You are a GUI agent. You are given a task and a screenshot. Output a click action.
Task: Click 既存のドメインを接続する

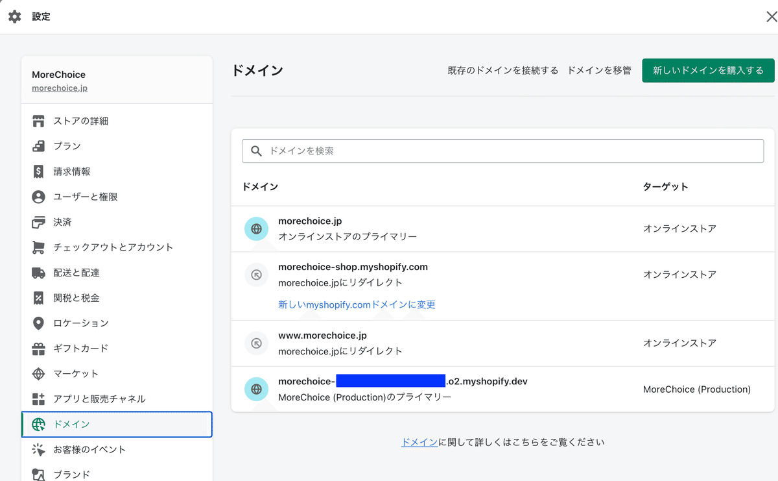click(x=503, y=70)
